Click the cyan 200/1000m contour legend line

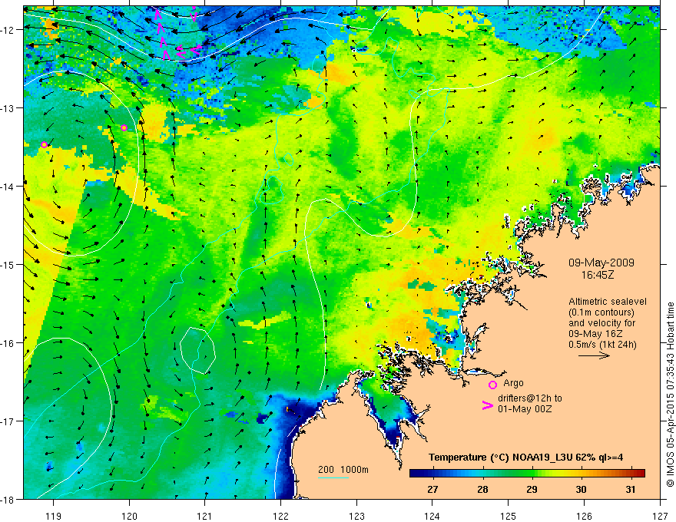333,477
